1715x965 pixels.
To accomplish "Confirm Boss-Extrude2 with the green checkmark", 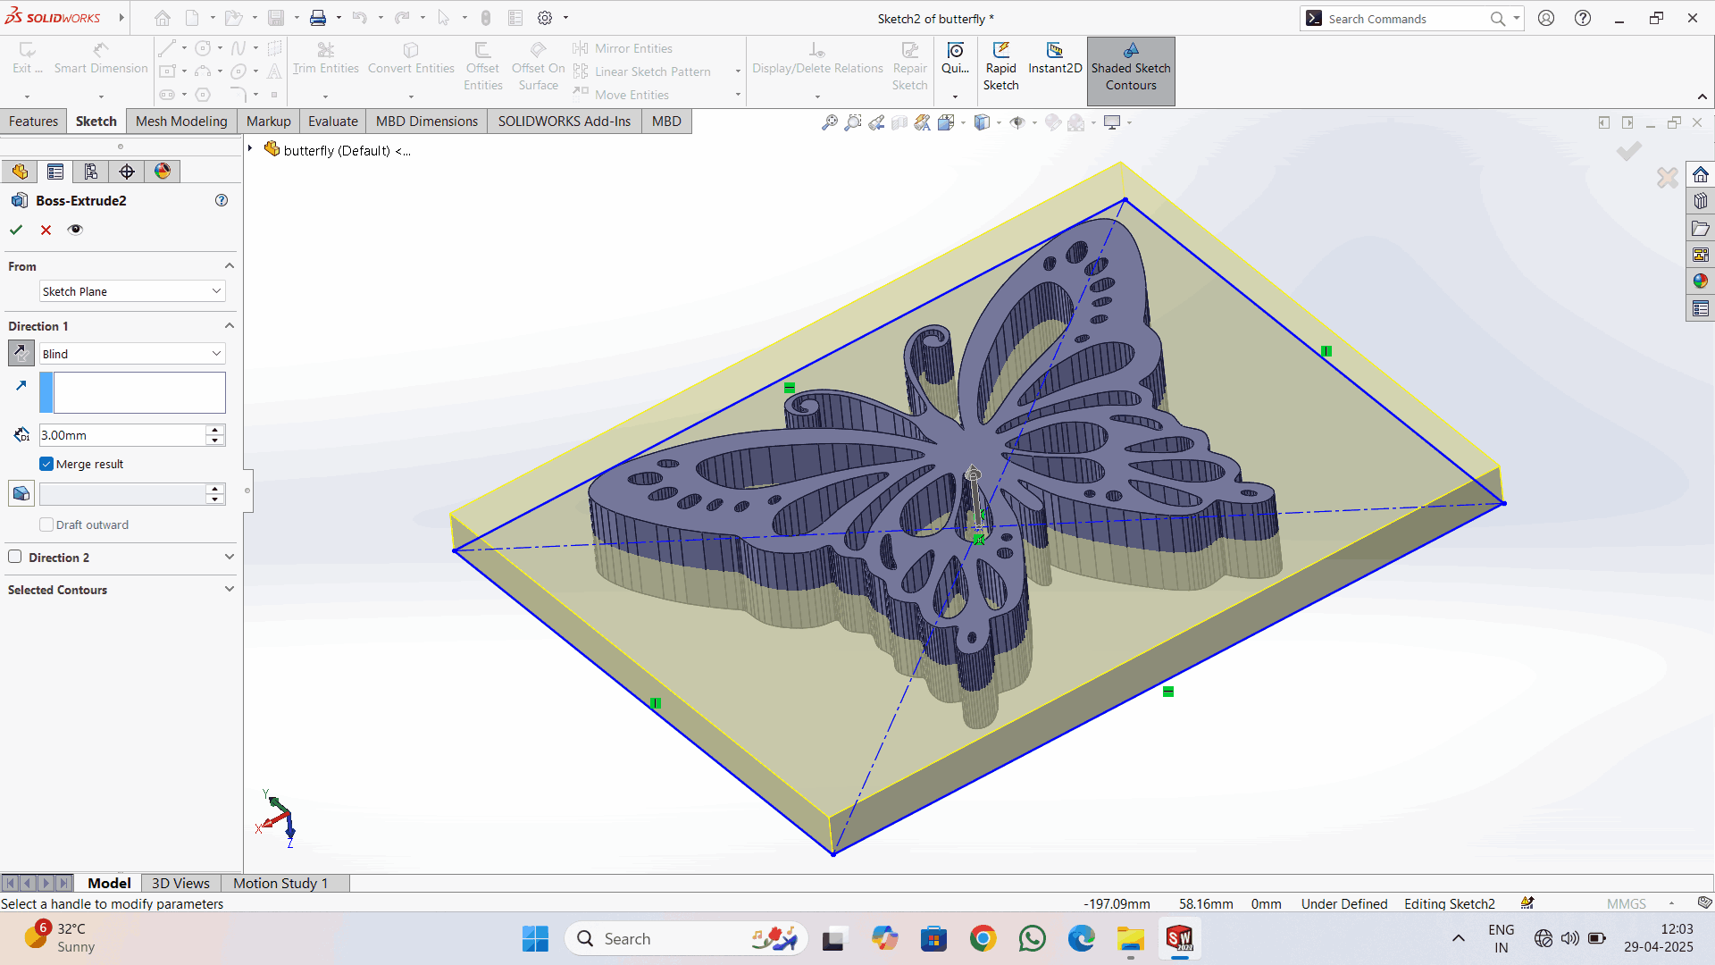I will 16,230.
